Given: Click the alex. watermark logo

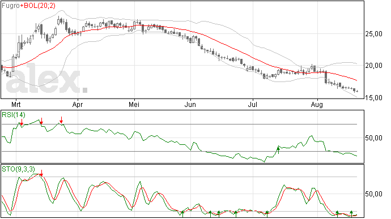Looking at the screenshot, I should pos(47,79).
